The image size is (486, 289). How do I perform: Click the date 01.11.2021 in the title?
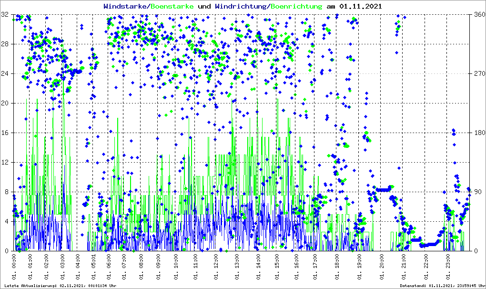(x=360, y=7)
